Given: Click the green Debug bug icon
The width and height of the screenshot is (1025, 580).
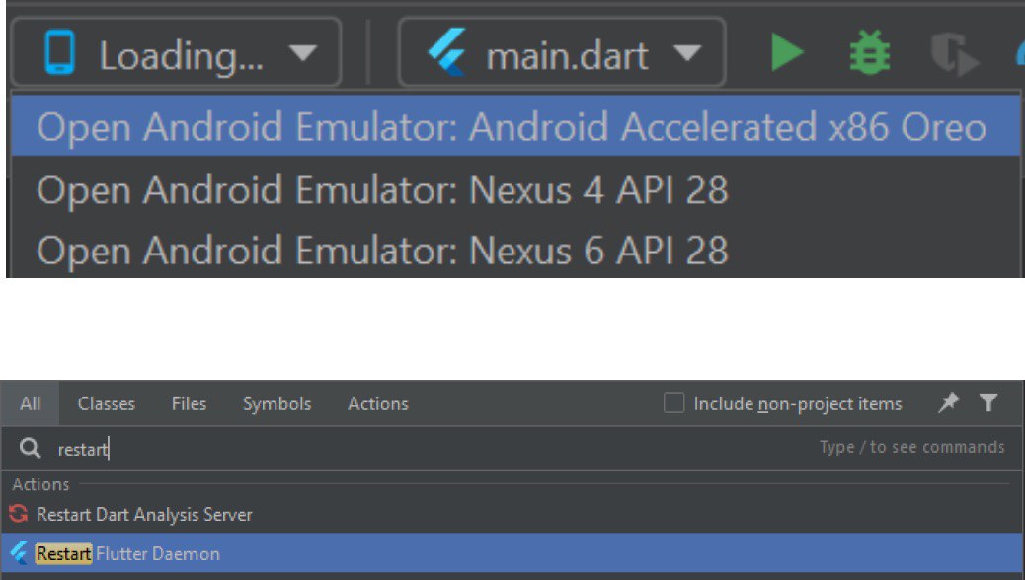Looking at the screenshot, I should tap(869, 52).
